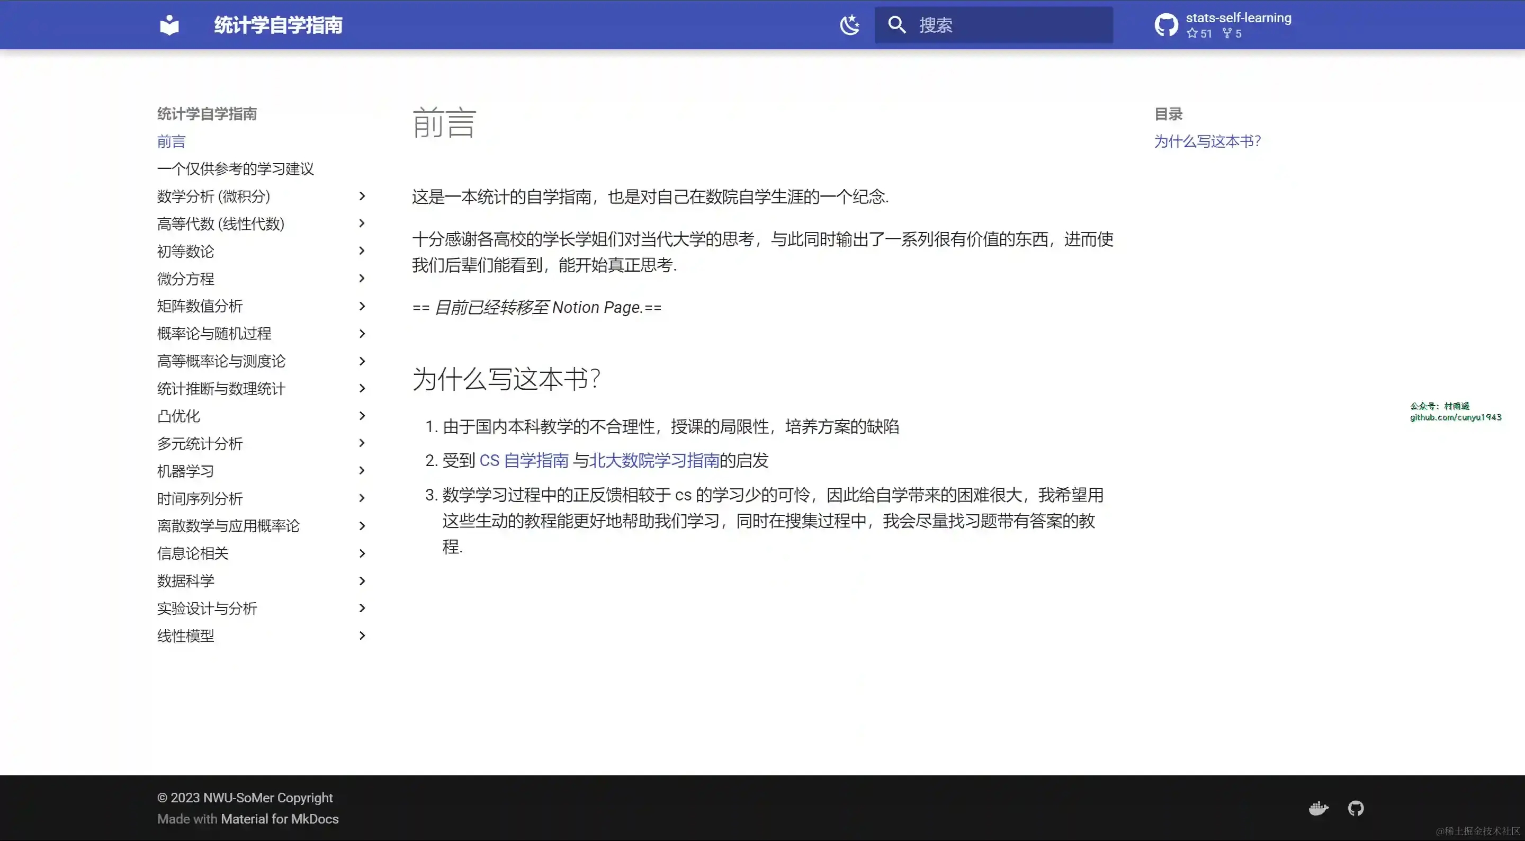Open GitHub icon link in footer
Viewport: 1525px width, 841px height.
tap(1356, 808)
